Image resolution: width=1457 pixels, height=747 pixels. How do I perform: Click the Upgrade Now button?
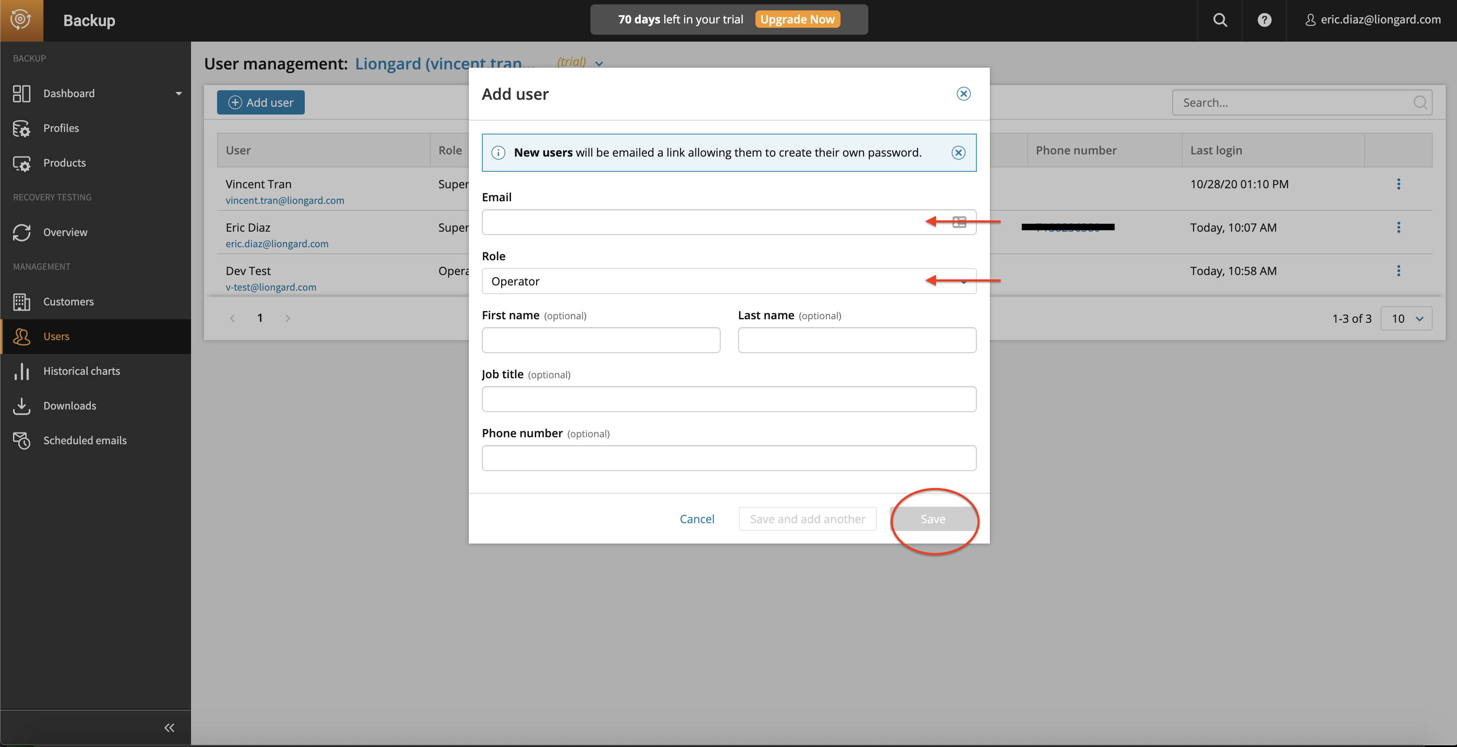[x=797, y=19]
